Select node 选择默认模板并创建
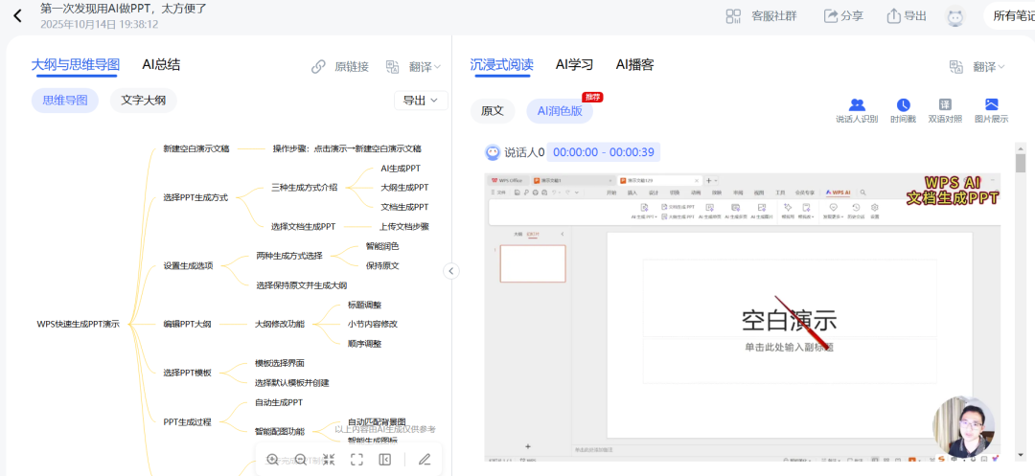Screen dimensions: 1035x476 tap(291, 382)
